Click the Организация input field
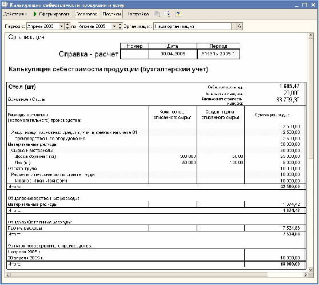Screen dimensions: 319x285 [x=192, y=26]
